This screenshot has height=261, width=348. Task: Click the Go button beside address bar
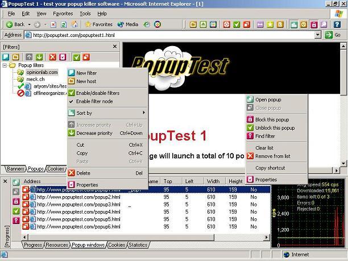pyautogui.click(x=333, y=35)
